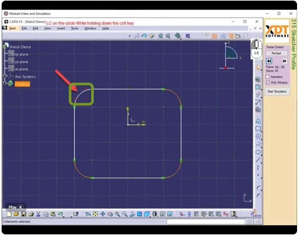Undo with the curved arrow icon
The height and width of the screenshot is (236, 299).
[60, 214]
